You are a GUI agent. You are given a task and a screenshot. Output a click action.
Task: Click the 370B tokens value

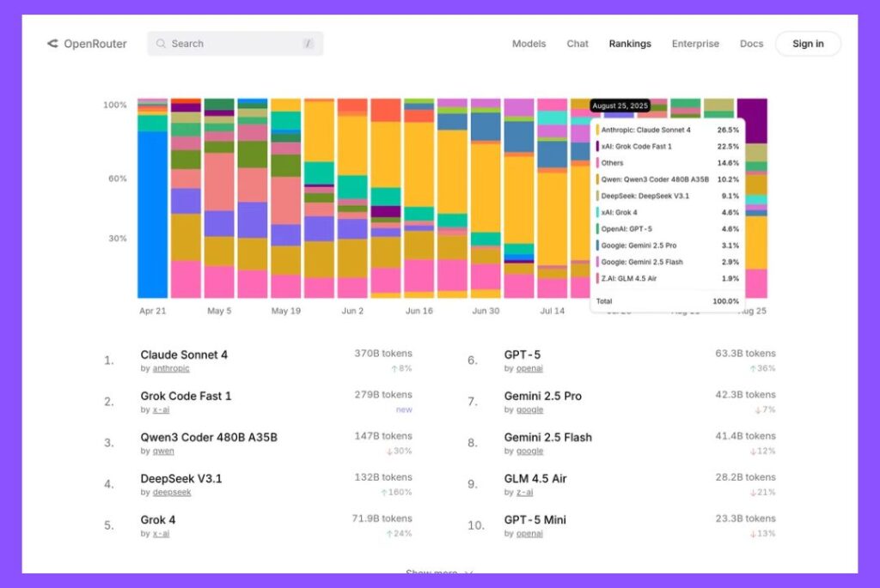[x=383, y=353]
